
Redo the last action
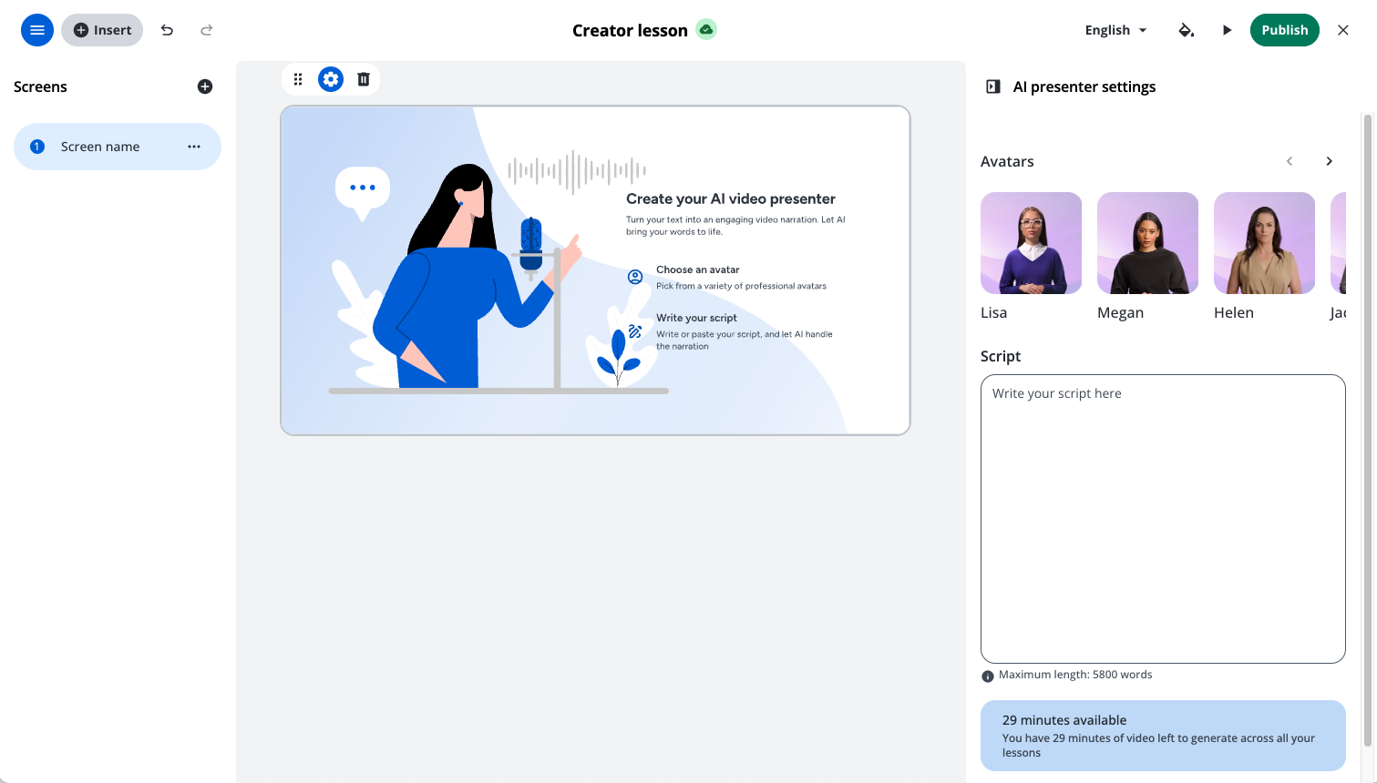point(207,30)
